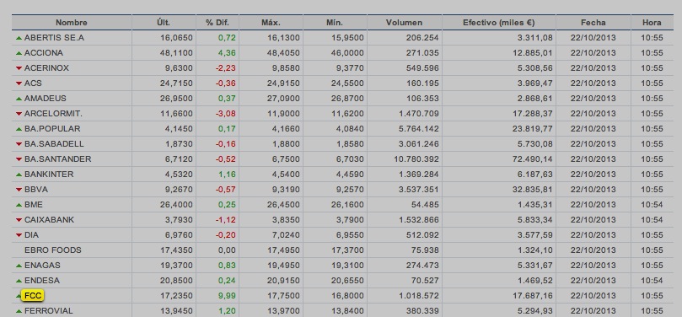Open the BA.SANTANDER stock entry
This screenshot has width=682, height=317.
point(58,159)
